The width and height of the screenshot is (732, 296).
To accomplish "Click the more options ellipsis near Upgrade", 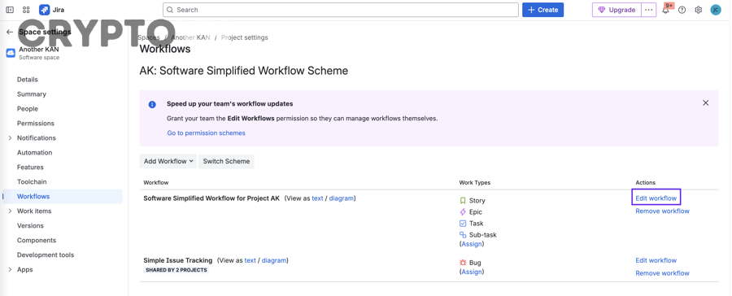I will point(649,10).
